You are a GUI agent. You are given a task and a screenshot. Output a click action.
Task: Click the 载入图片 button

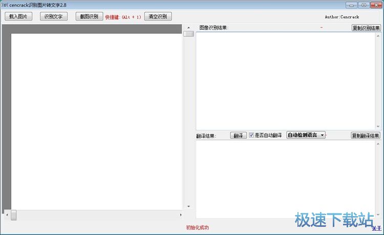(x=18, y=16)
